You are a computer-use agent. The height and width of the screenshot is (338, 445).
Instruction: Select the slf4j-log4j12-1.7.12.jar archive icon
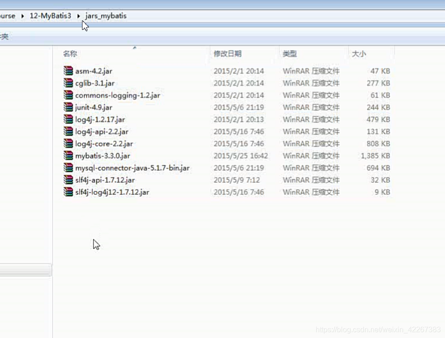pyautogui.click(x=68, y=192)
